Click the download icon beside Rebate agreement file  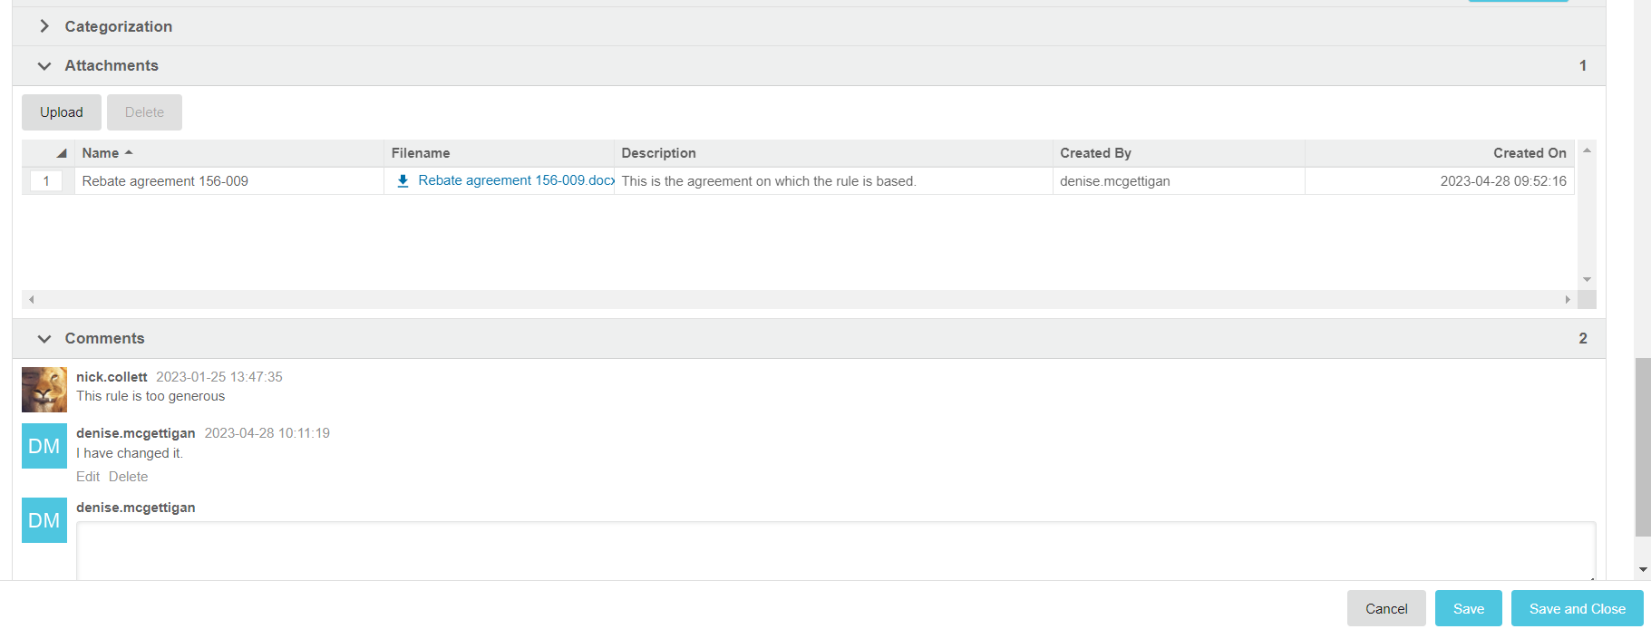(403, 181)
